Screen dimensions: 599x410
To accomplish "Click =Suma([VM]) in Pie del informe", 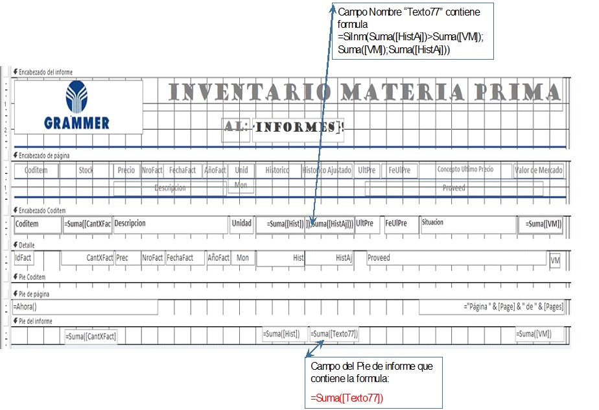I will coord(539,334).
